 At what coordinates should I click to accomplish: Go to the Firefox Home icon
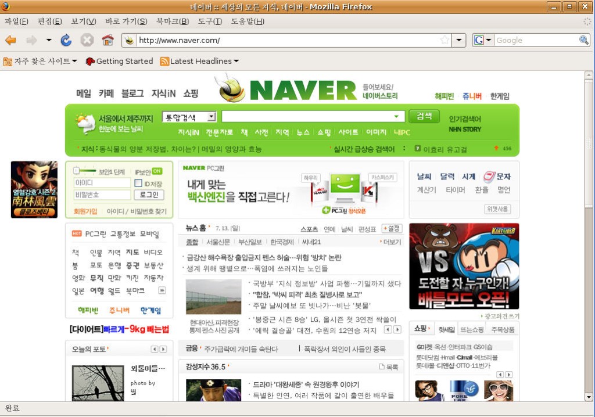[107, 40]
